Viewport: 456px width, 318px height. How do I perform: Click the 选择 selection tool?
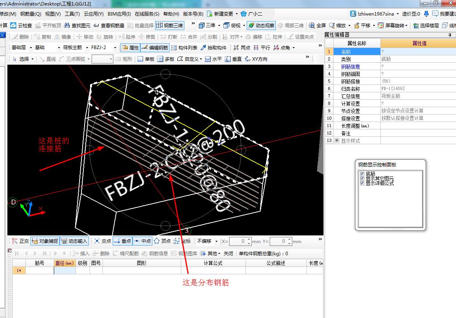point(21,59)
